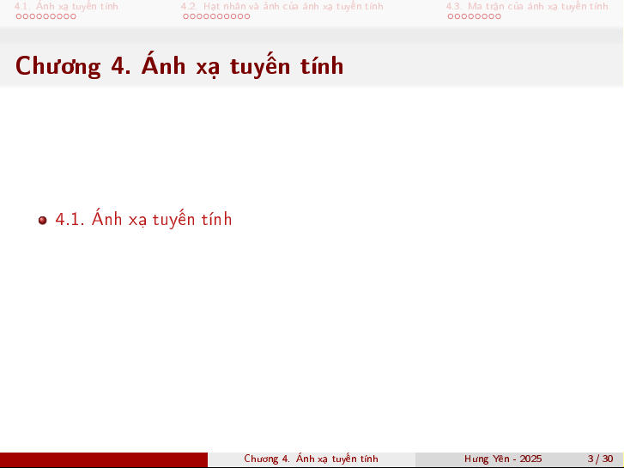Click second navigation dot under section 4.3

[457, 16]
